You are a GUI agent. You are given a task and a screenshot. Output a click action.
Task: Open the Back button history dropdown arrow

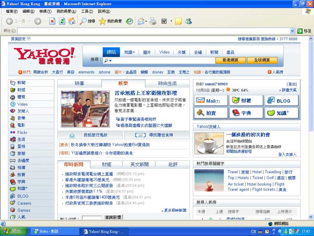pos(29,21)
